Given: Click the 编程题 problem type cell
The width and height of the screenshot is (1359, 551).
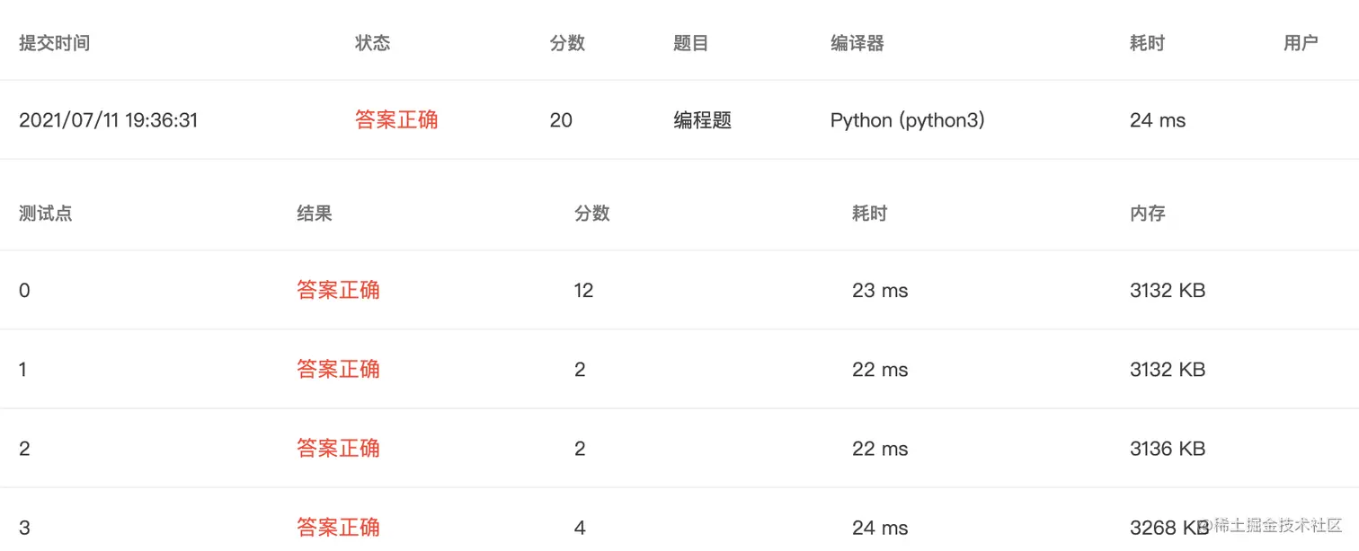Looking at the screenshot, I should pyautogui.click(x=703, y=120).
